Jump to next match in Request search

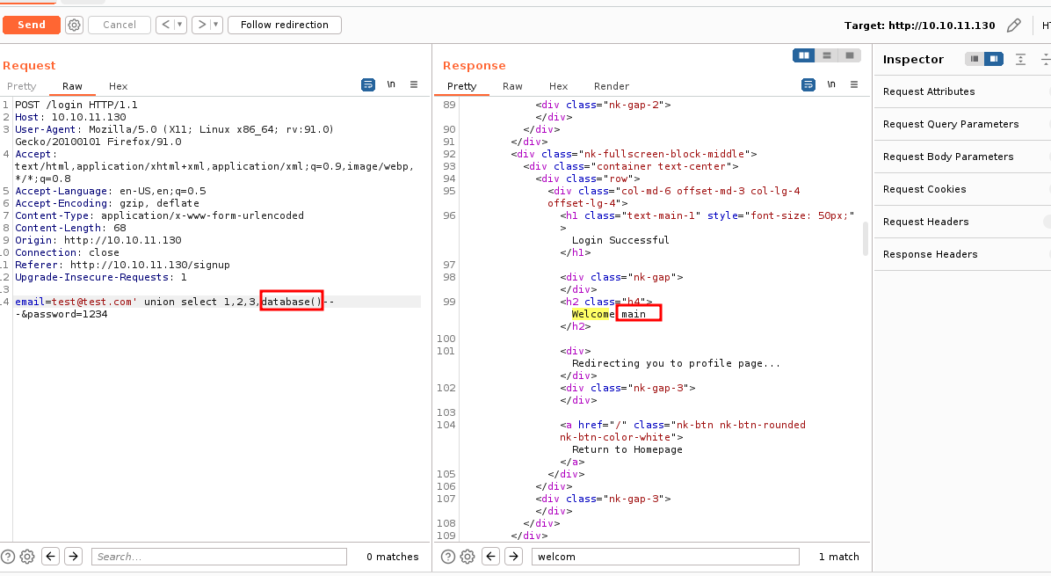coord(73,557)
